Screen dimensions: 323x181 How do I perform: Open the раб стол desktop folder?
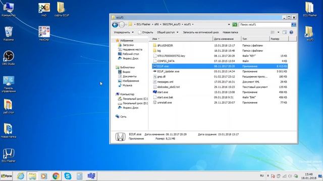point(9,106)
